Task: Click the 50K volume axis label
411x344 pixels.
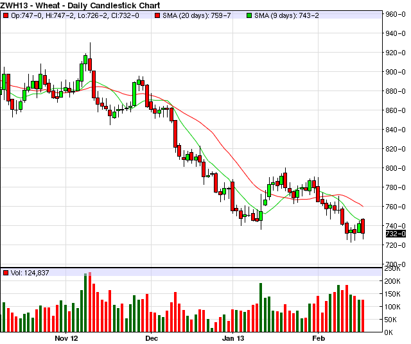Action: pos(390,320)
